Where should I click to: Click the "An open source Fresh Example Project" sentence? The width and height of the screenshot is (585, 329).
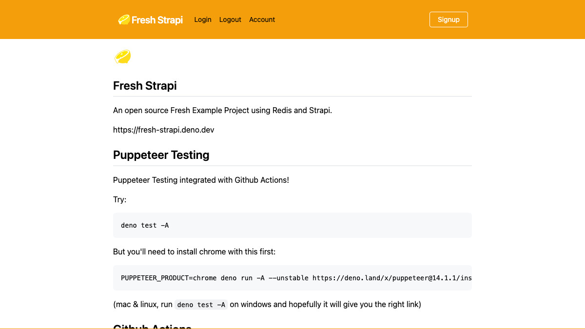(222, 110)
